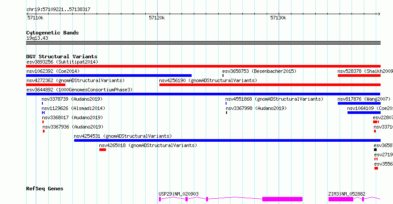Click the RefSeq Genes track title

(x=45, y=189)
